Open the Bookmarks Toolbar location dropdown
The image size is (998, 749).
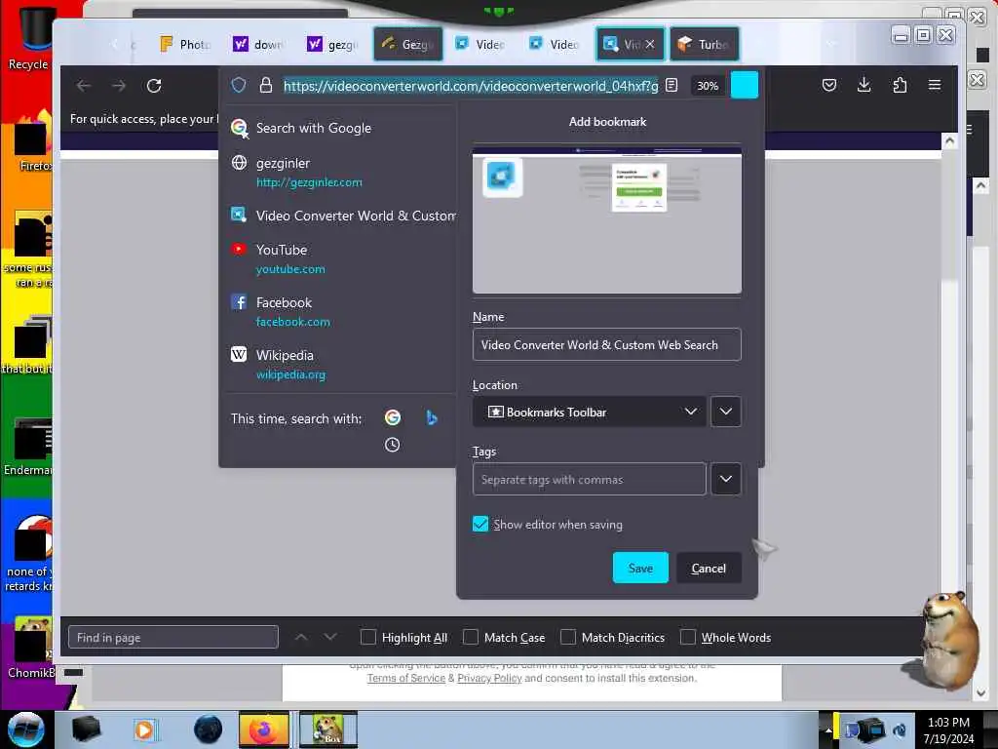pyautogui.click(x=590, y=412)
